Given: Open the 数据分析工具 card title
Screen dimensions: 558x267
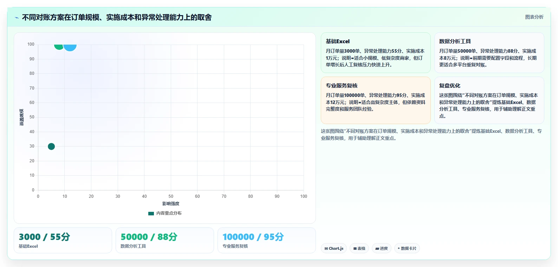Looking at the screenshot, I should point(455,41).
